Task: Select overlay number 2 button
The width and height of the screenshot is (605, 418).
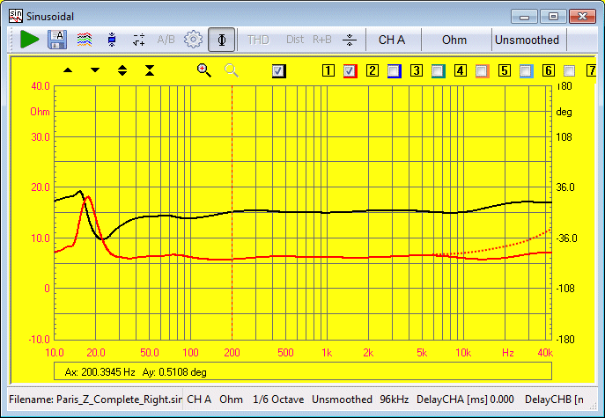Action: pyautogui.click(x=372, y=70)
